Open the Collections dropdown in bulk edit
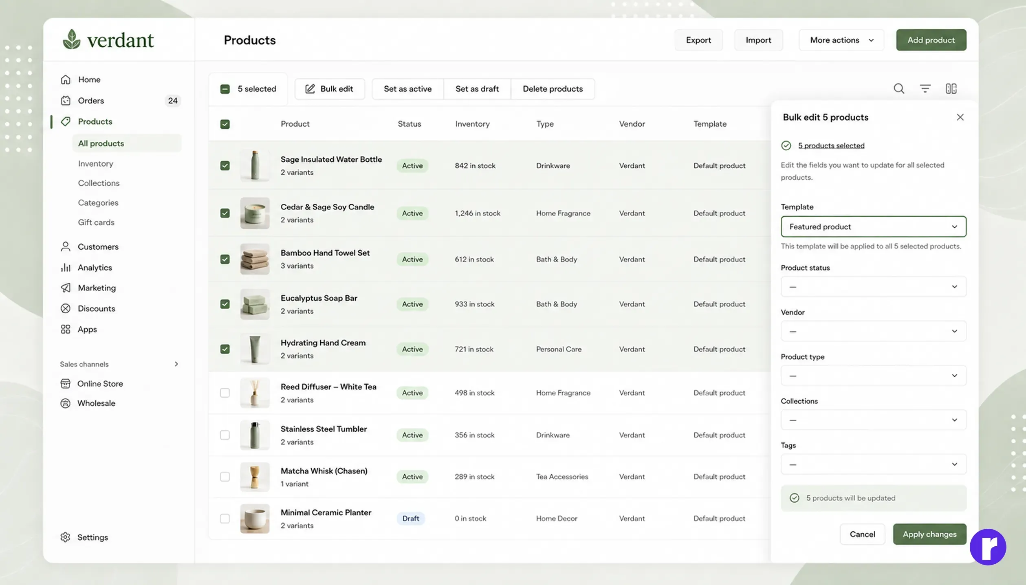Screen dimensions: 1026x585 (873, 420)
